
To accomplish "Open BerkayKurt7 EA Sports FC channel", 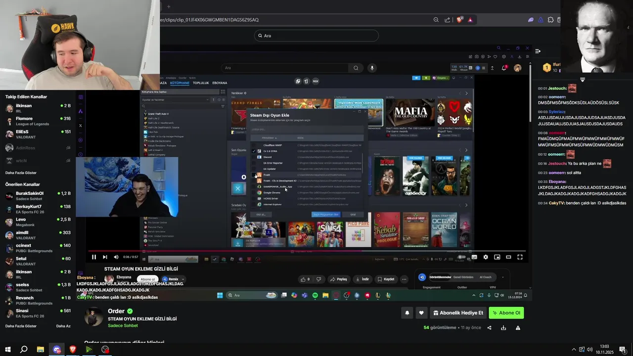I will 38,209.
